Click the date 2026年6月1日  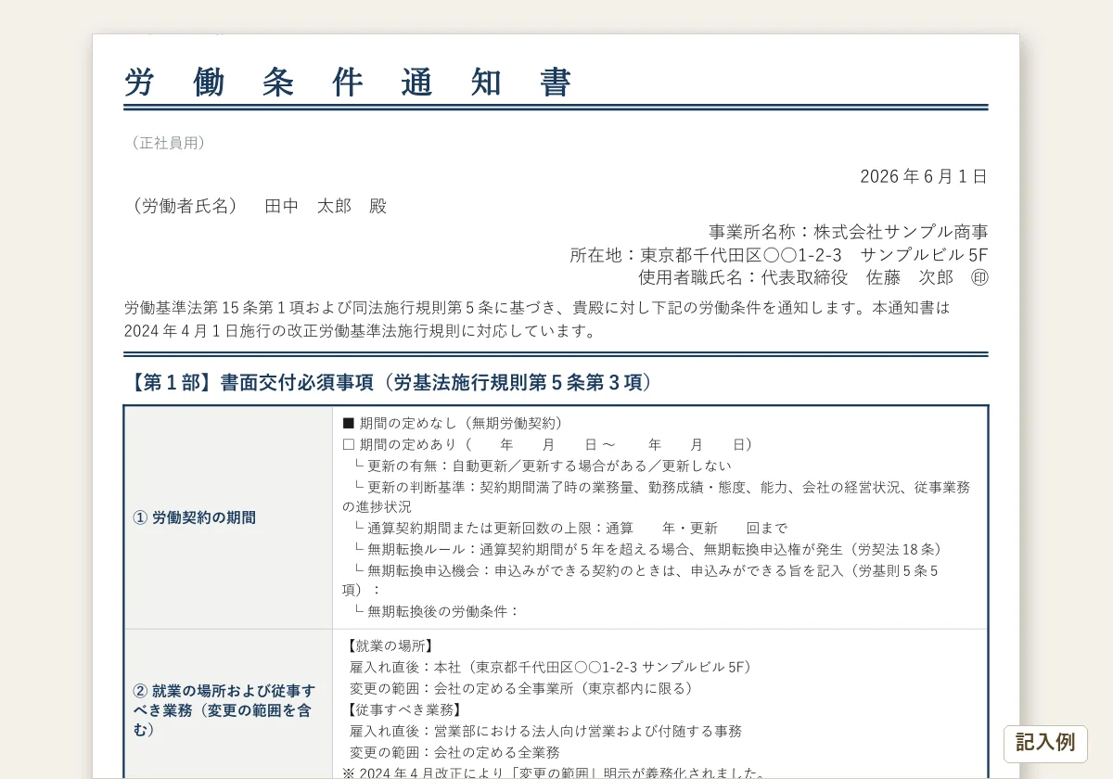[x=924, y=176]
